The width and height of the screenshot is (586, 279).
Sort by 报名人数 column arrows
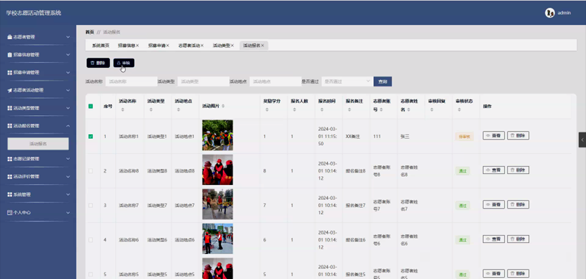pyautogui.click(x=295, y=110)
